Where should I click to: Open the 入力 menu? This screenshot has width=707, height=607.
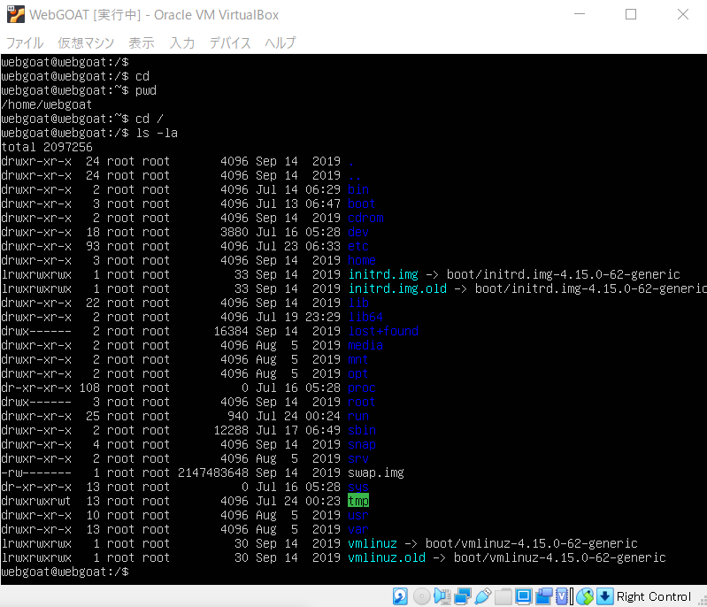182,42
